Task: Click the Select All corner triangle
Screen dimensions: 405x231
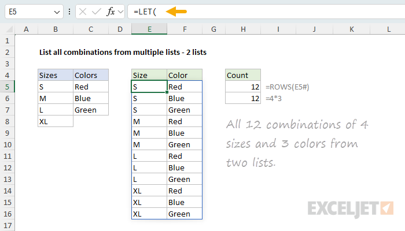Action: click(10, 29)
